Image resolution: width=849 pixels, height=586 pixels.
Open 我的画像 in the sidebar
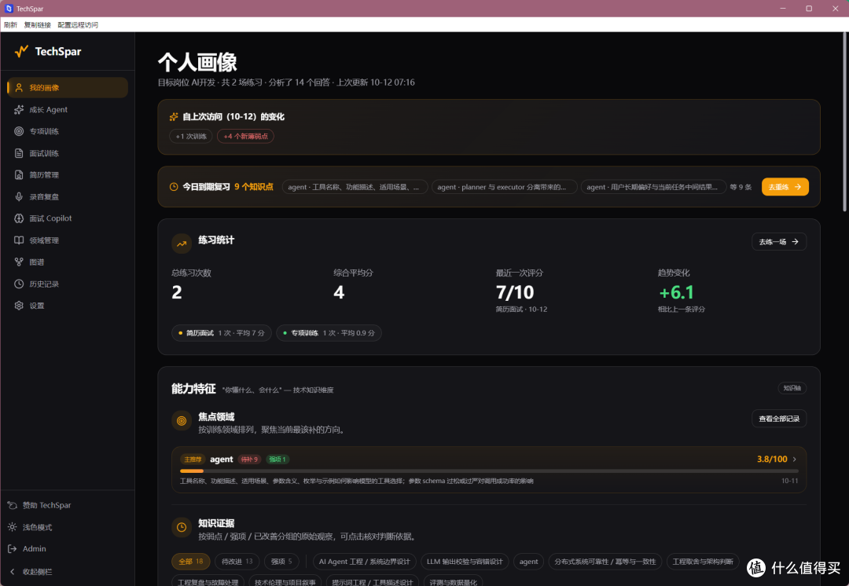click(68, 88)
